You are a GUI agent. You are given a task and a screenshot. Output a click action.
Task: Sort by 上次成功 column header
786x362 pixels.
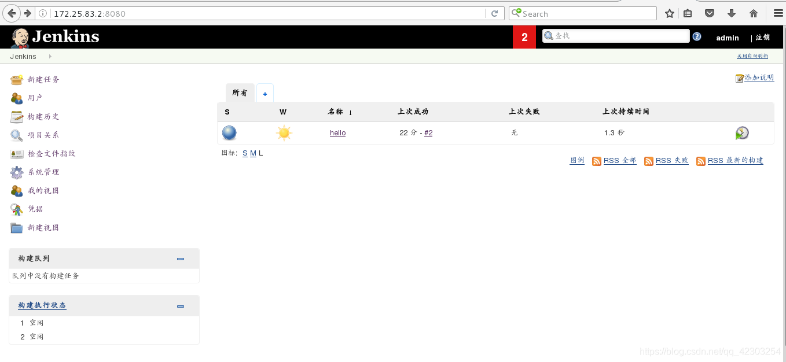pyautogui.click(x=413, y=112)
